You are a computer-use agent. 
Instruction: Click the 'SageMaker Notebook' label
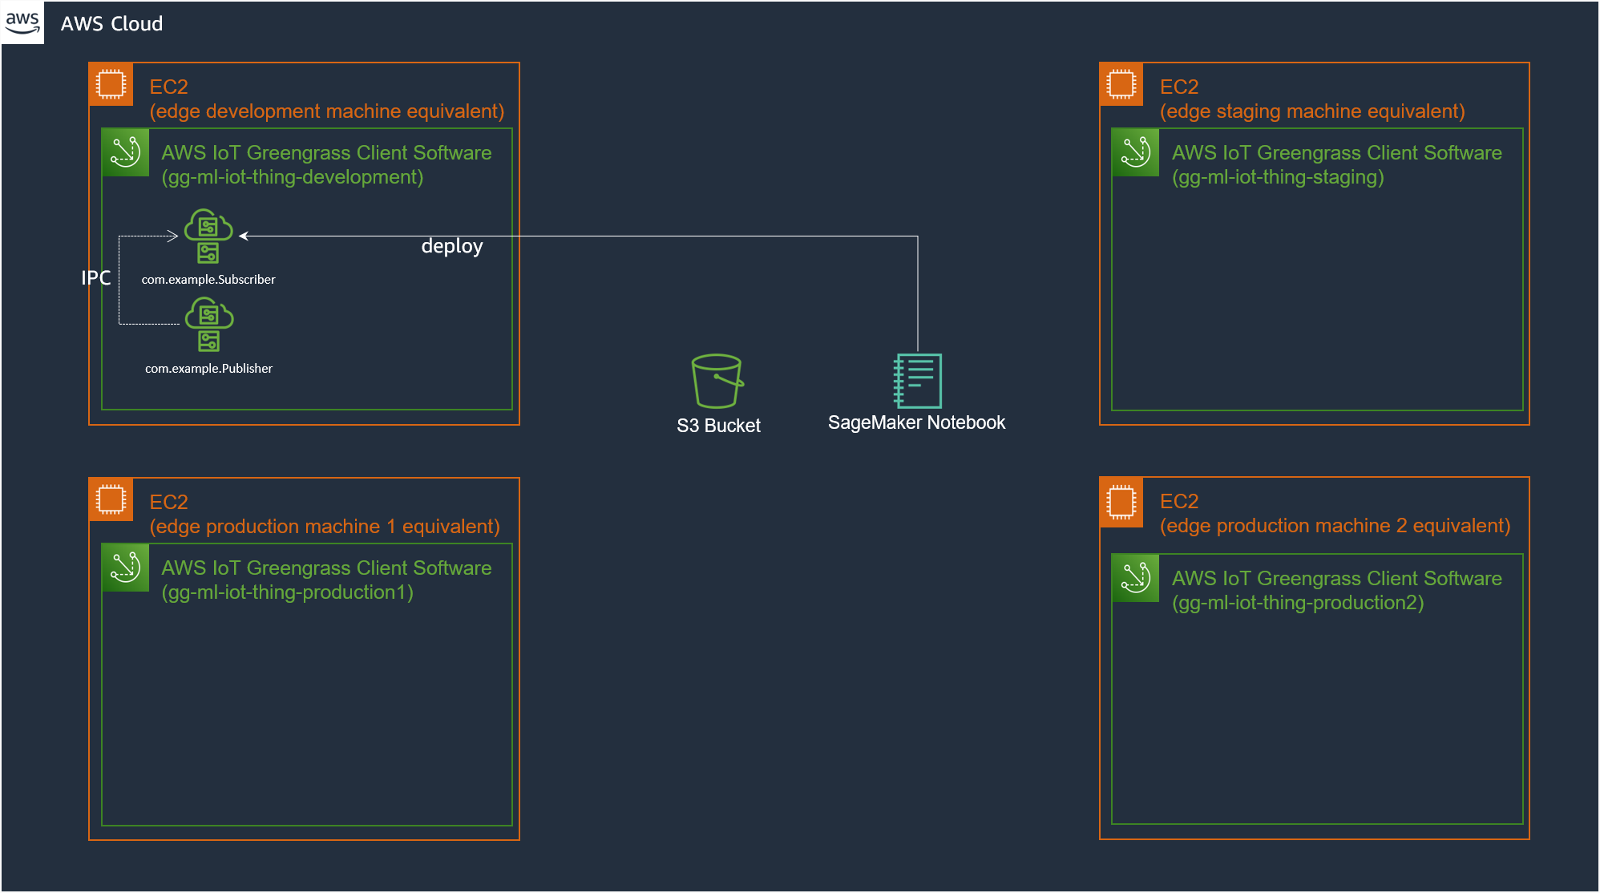[x=916, y=422]
